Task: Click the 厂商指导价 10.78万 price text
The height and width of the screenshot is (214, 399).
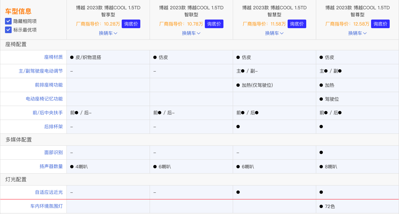Action: [181, 24]
